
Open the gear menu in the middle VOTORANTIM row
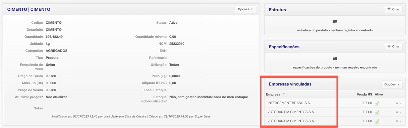tap(398, 112)
